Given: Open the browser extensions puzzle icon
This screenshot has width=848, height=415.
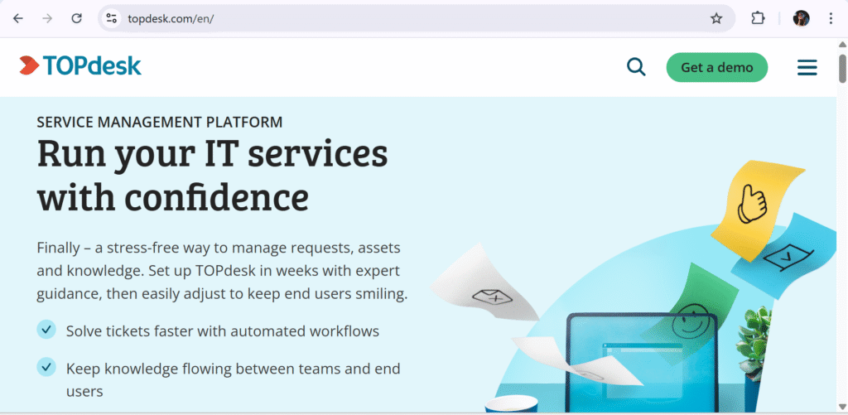Looking at the screenshot, I should pos(759,18).
